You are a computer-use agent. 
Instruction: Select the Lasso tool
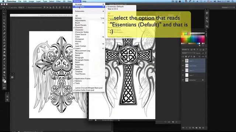click(4, 20)
